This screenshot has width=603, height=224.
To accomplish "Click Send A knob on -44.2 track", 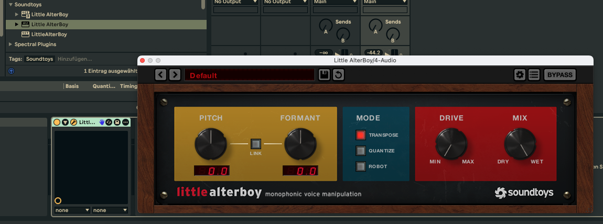I will click(375, 26).
